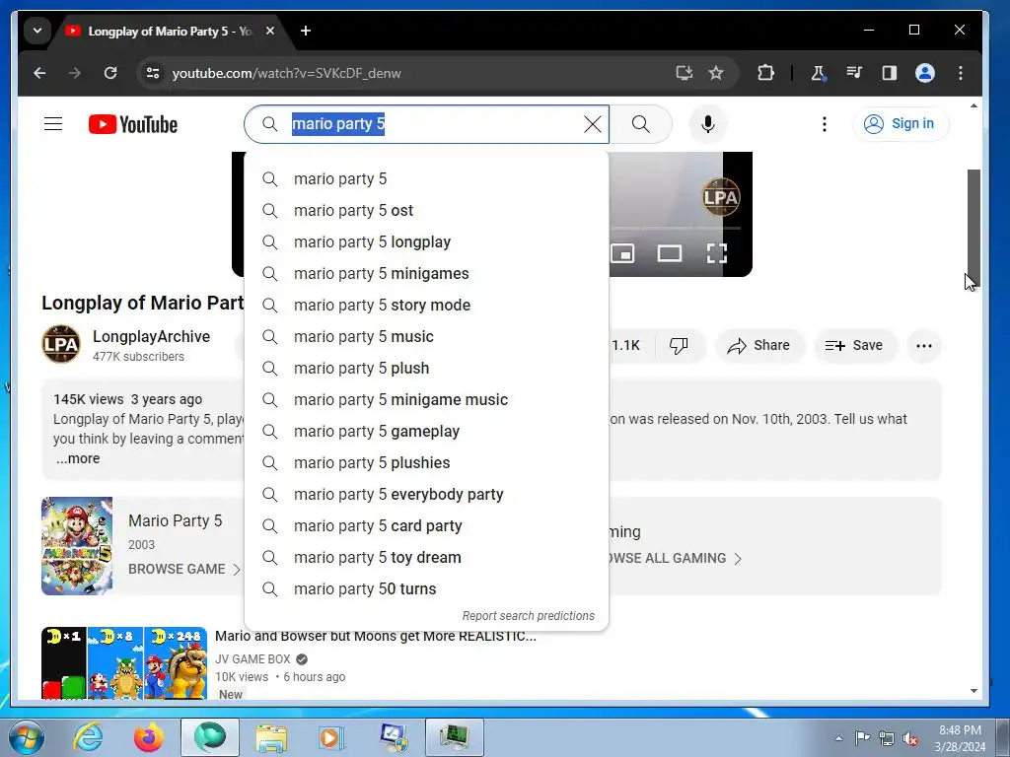Open Mario and Bowser Moons video thumbnail

124,663
